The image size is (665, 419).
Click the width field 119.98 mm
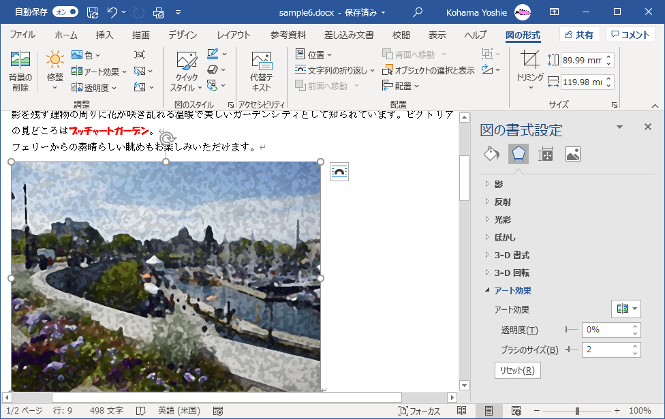tap(582, 82)
